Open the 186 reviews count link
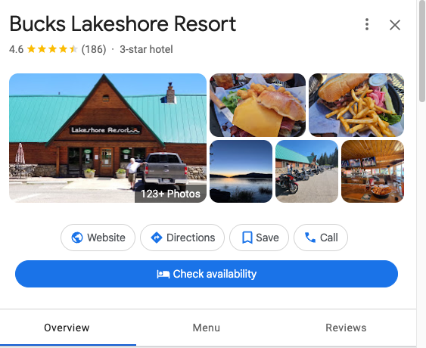The height and width of the screenshot is (348, 426). click(x=94, y=49)
